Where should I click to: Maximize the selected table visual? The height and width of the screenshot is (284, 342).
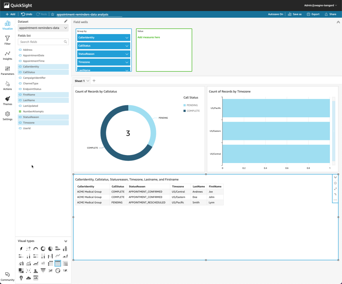335,188
